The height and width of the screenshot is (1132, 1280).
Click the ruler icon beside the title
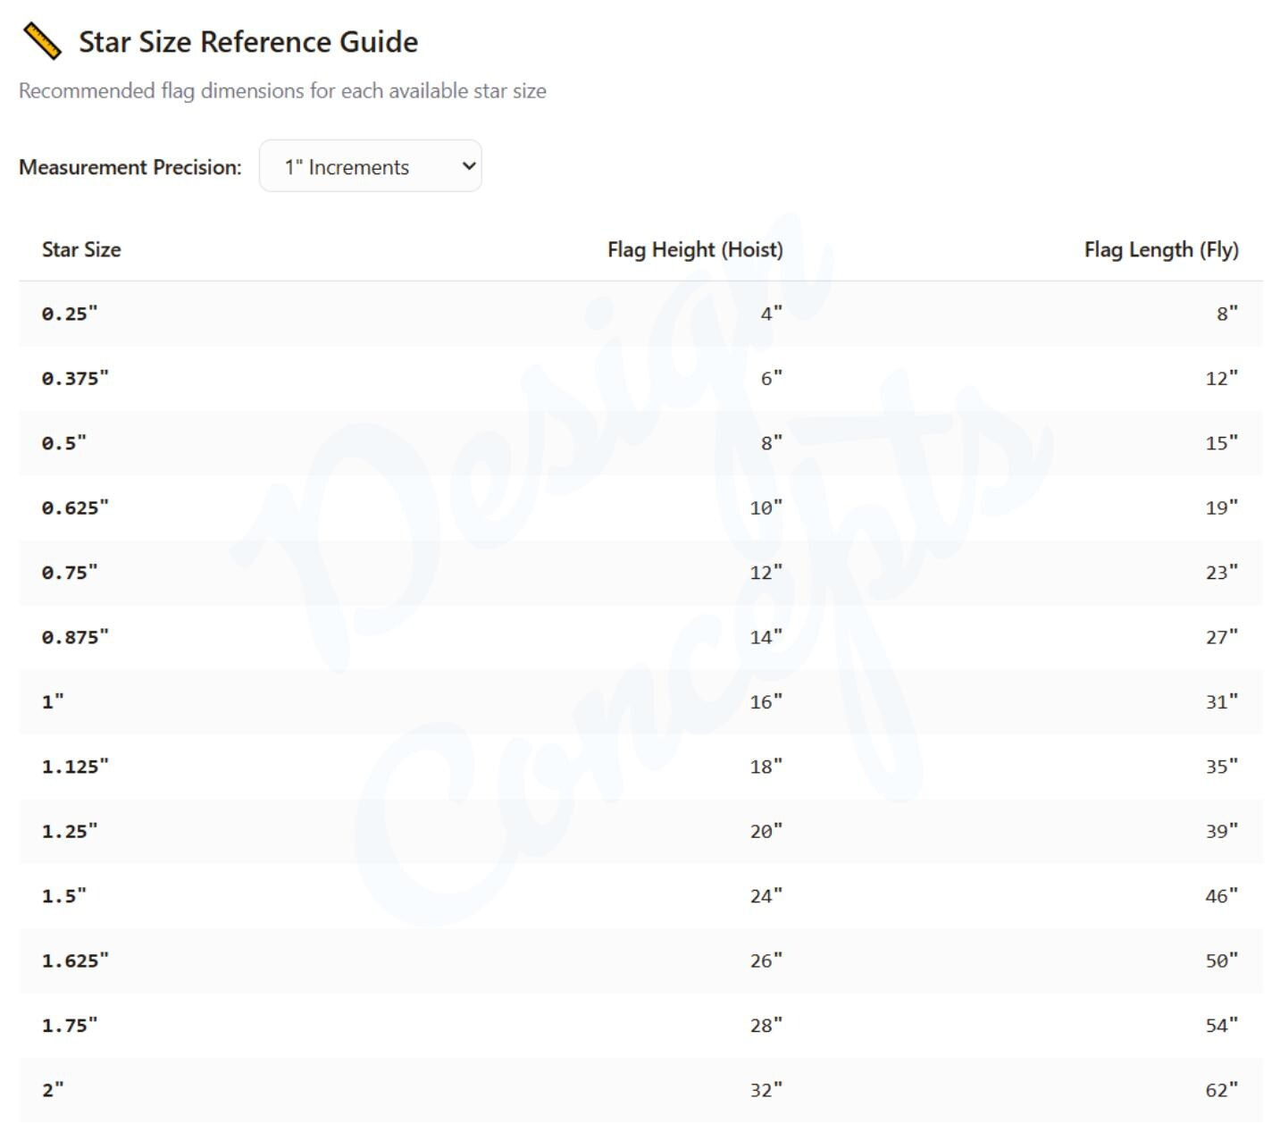click(x=42, y=41)
